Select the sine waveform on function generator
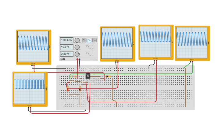 [x=89, y=40]
